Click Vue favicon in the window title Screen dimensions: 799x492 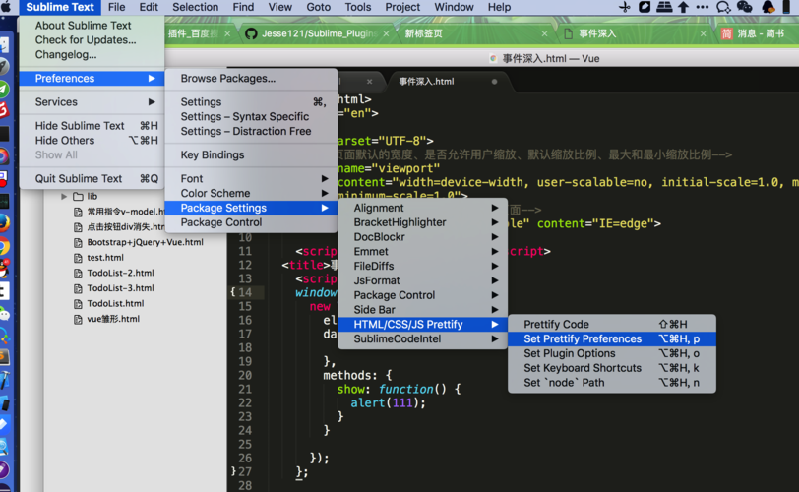click(493, 59)
